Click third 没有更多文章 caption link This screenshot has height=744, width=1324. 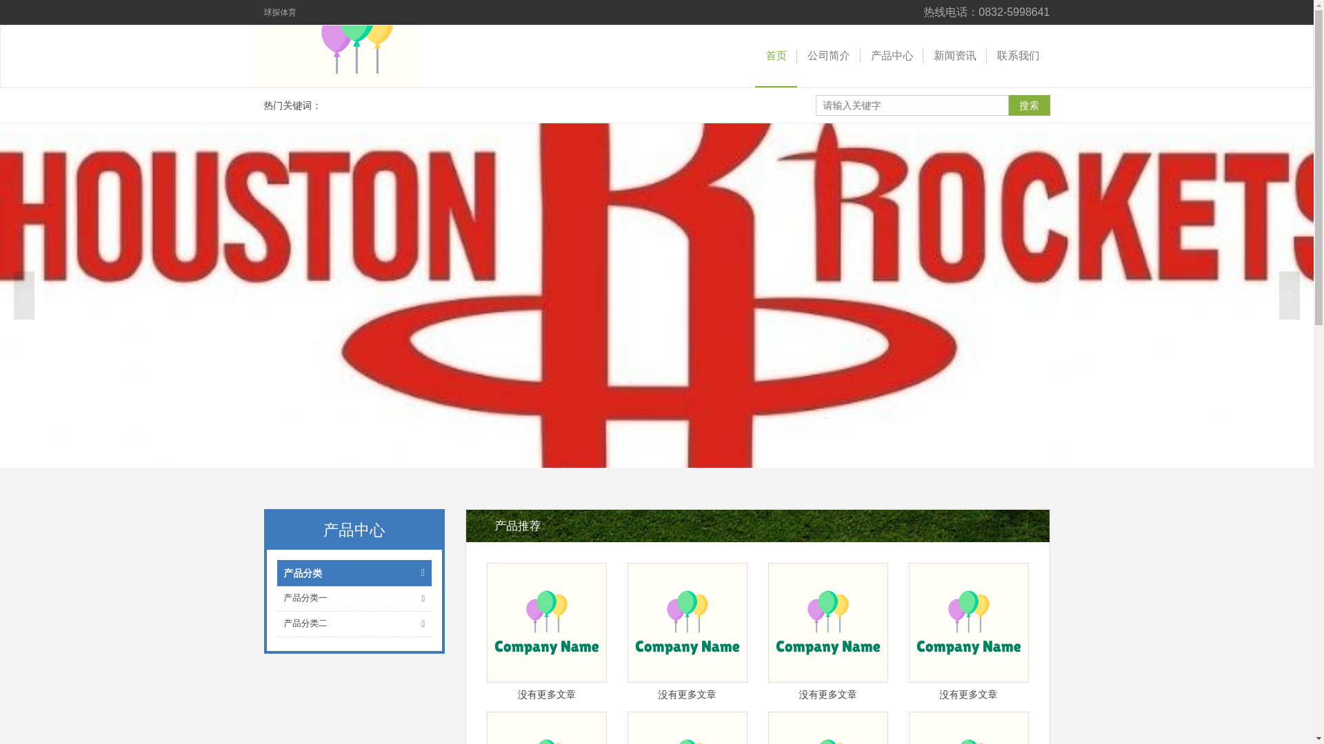pyautogui.click(x=828, y=695)
